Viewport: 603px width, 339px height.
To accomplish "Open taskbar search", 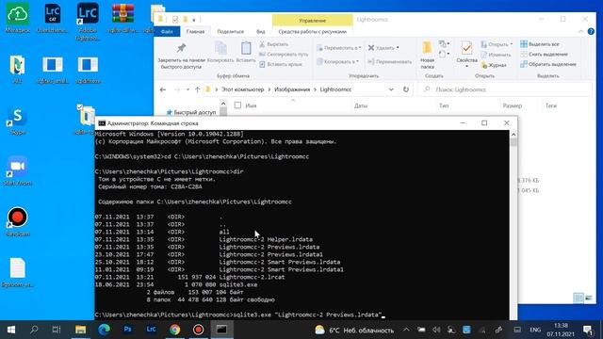I will click(x=34, y=330).
